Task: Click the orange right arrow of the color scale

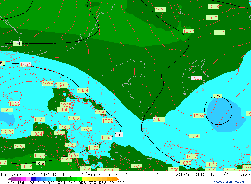Action: point(117,179)
